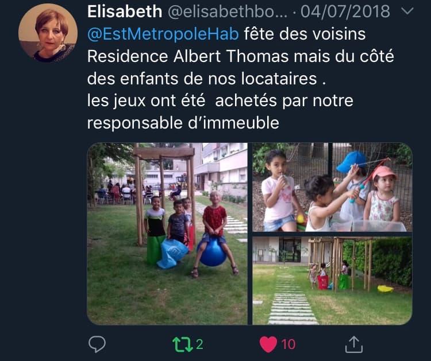Open the garden stepping-stone path photo
This screenshot has height=361, width=431.
pyautogui.click(x=332, y=281)
